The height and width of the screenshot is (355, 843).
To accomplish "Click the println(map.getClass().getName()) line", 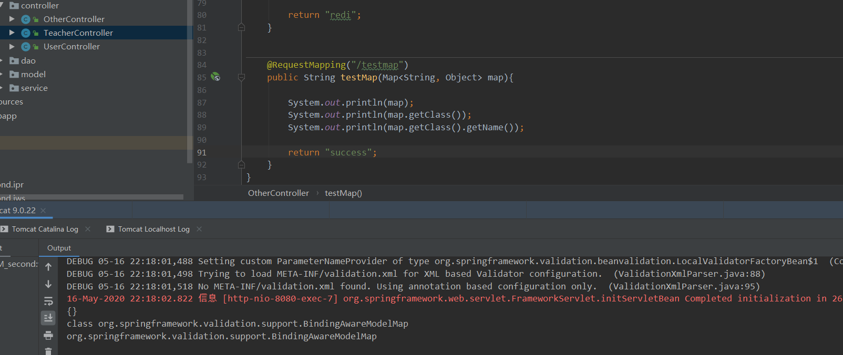I will 406,128.
